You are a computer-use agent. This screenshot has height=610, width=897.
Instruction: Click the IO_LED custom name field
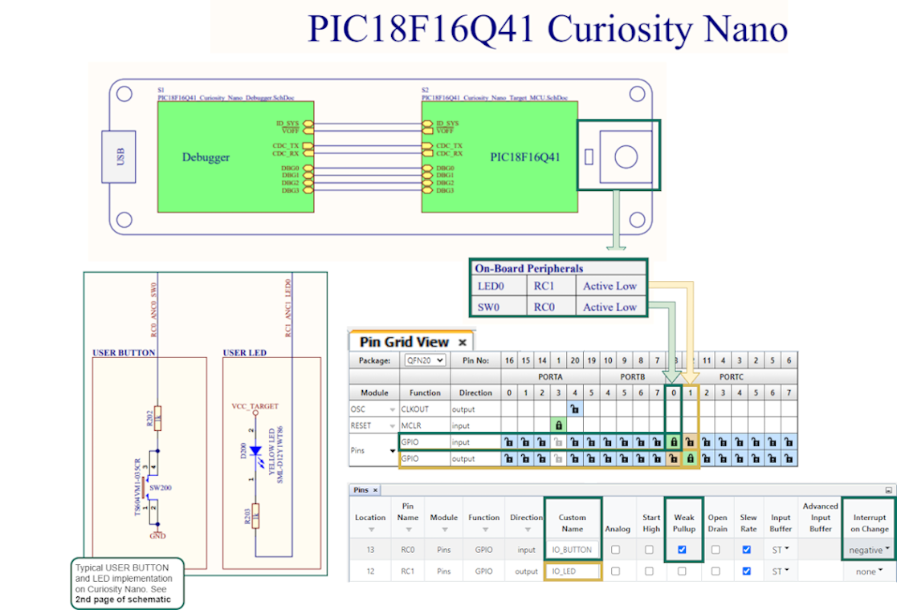pos(572,571)
